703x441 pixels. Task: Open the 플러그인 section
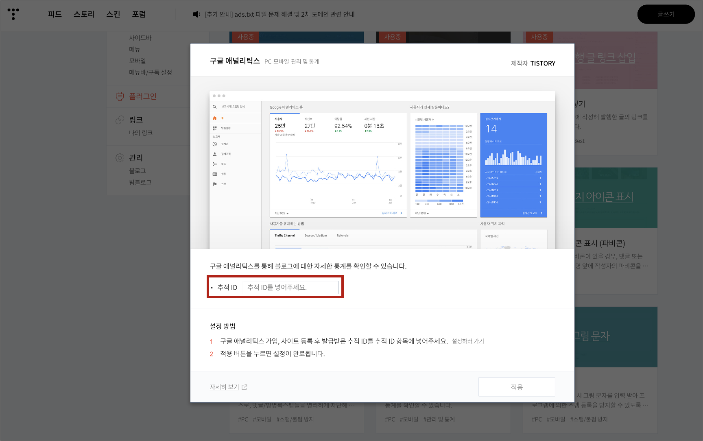pos(143,96)
